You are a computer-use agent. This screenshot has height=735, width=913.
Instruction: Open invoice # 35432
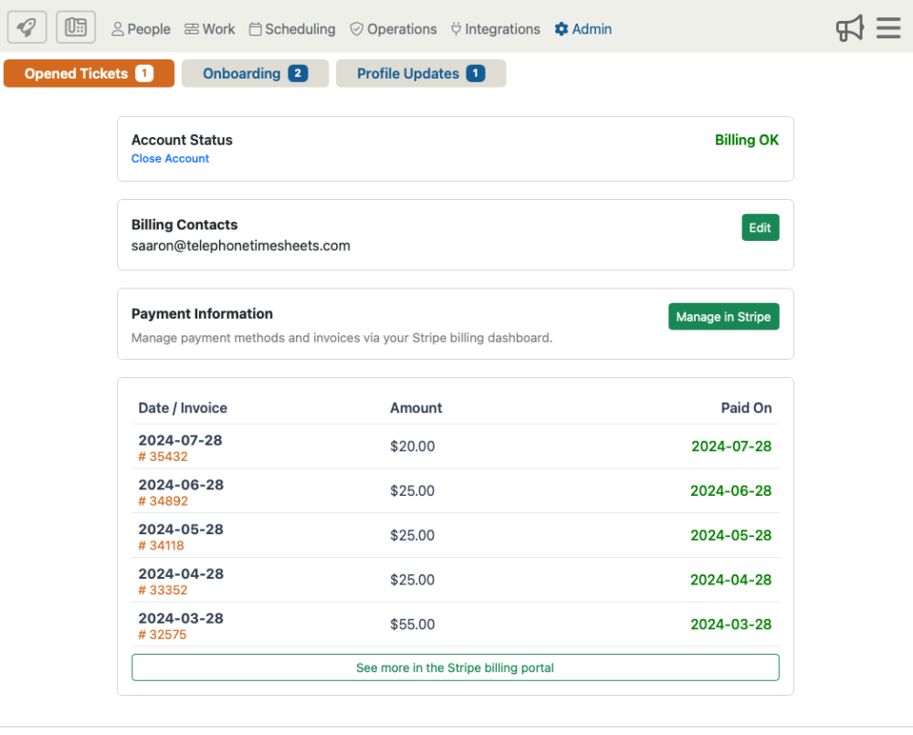163,457
